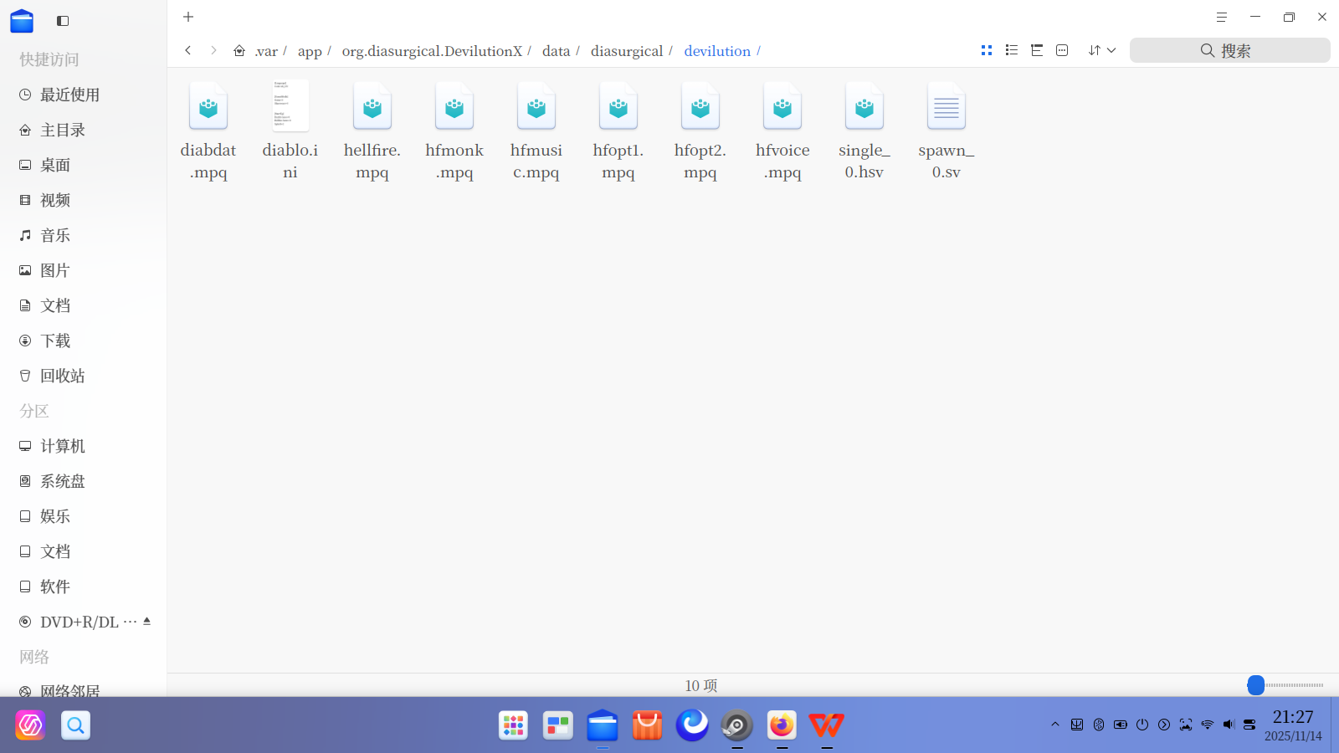Screen dimensions: 1339x753
Task: Select the hfmusic.mpq file icon
Action: tap(536, 105)
